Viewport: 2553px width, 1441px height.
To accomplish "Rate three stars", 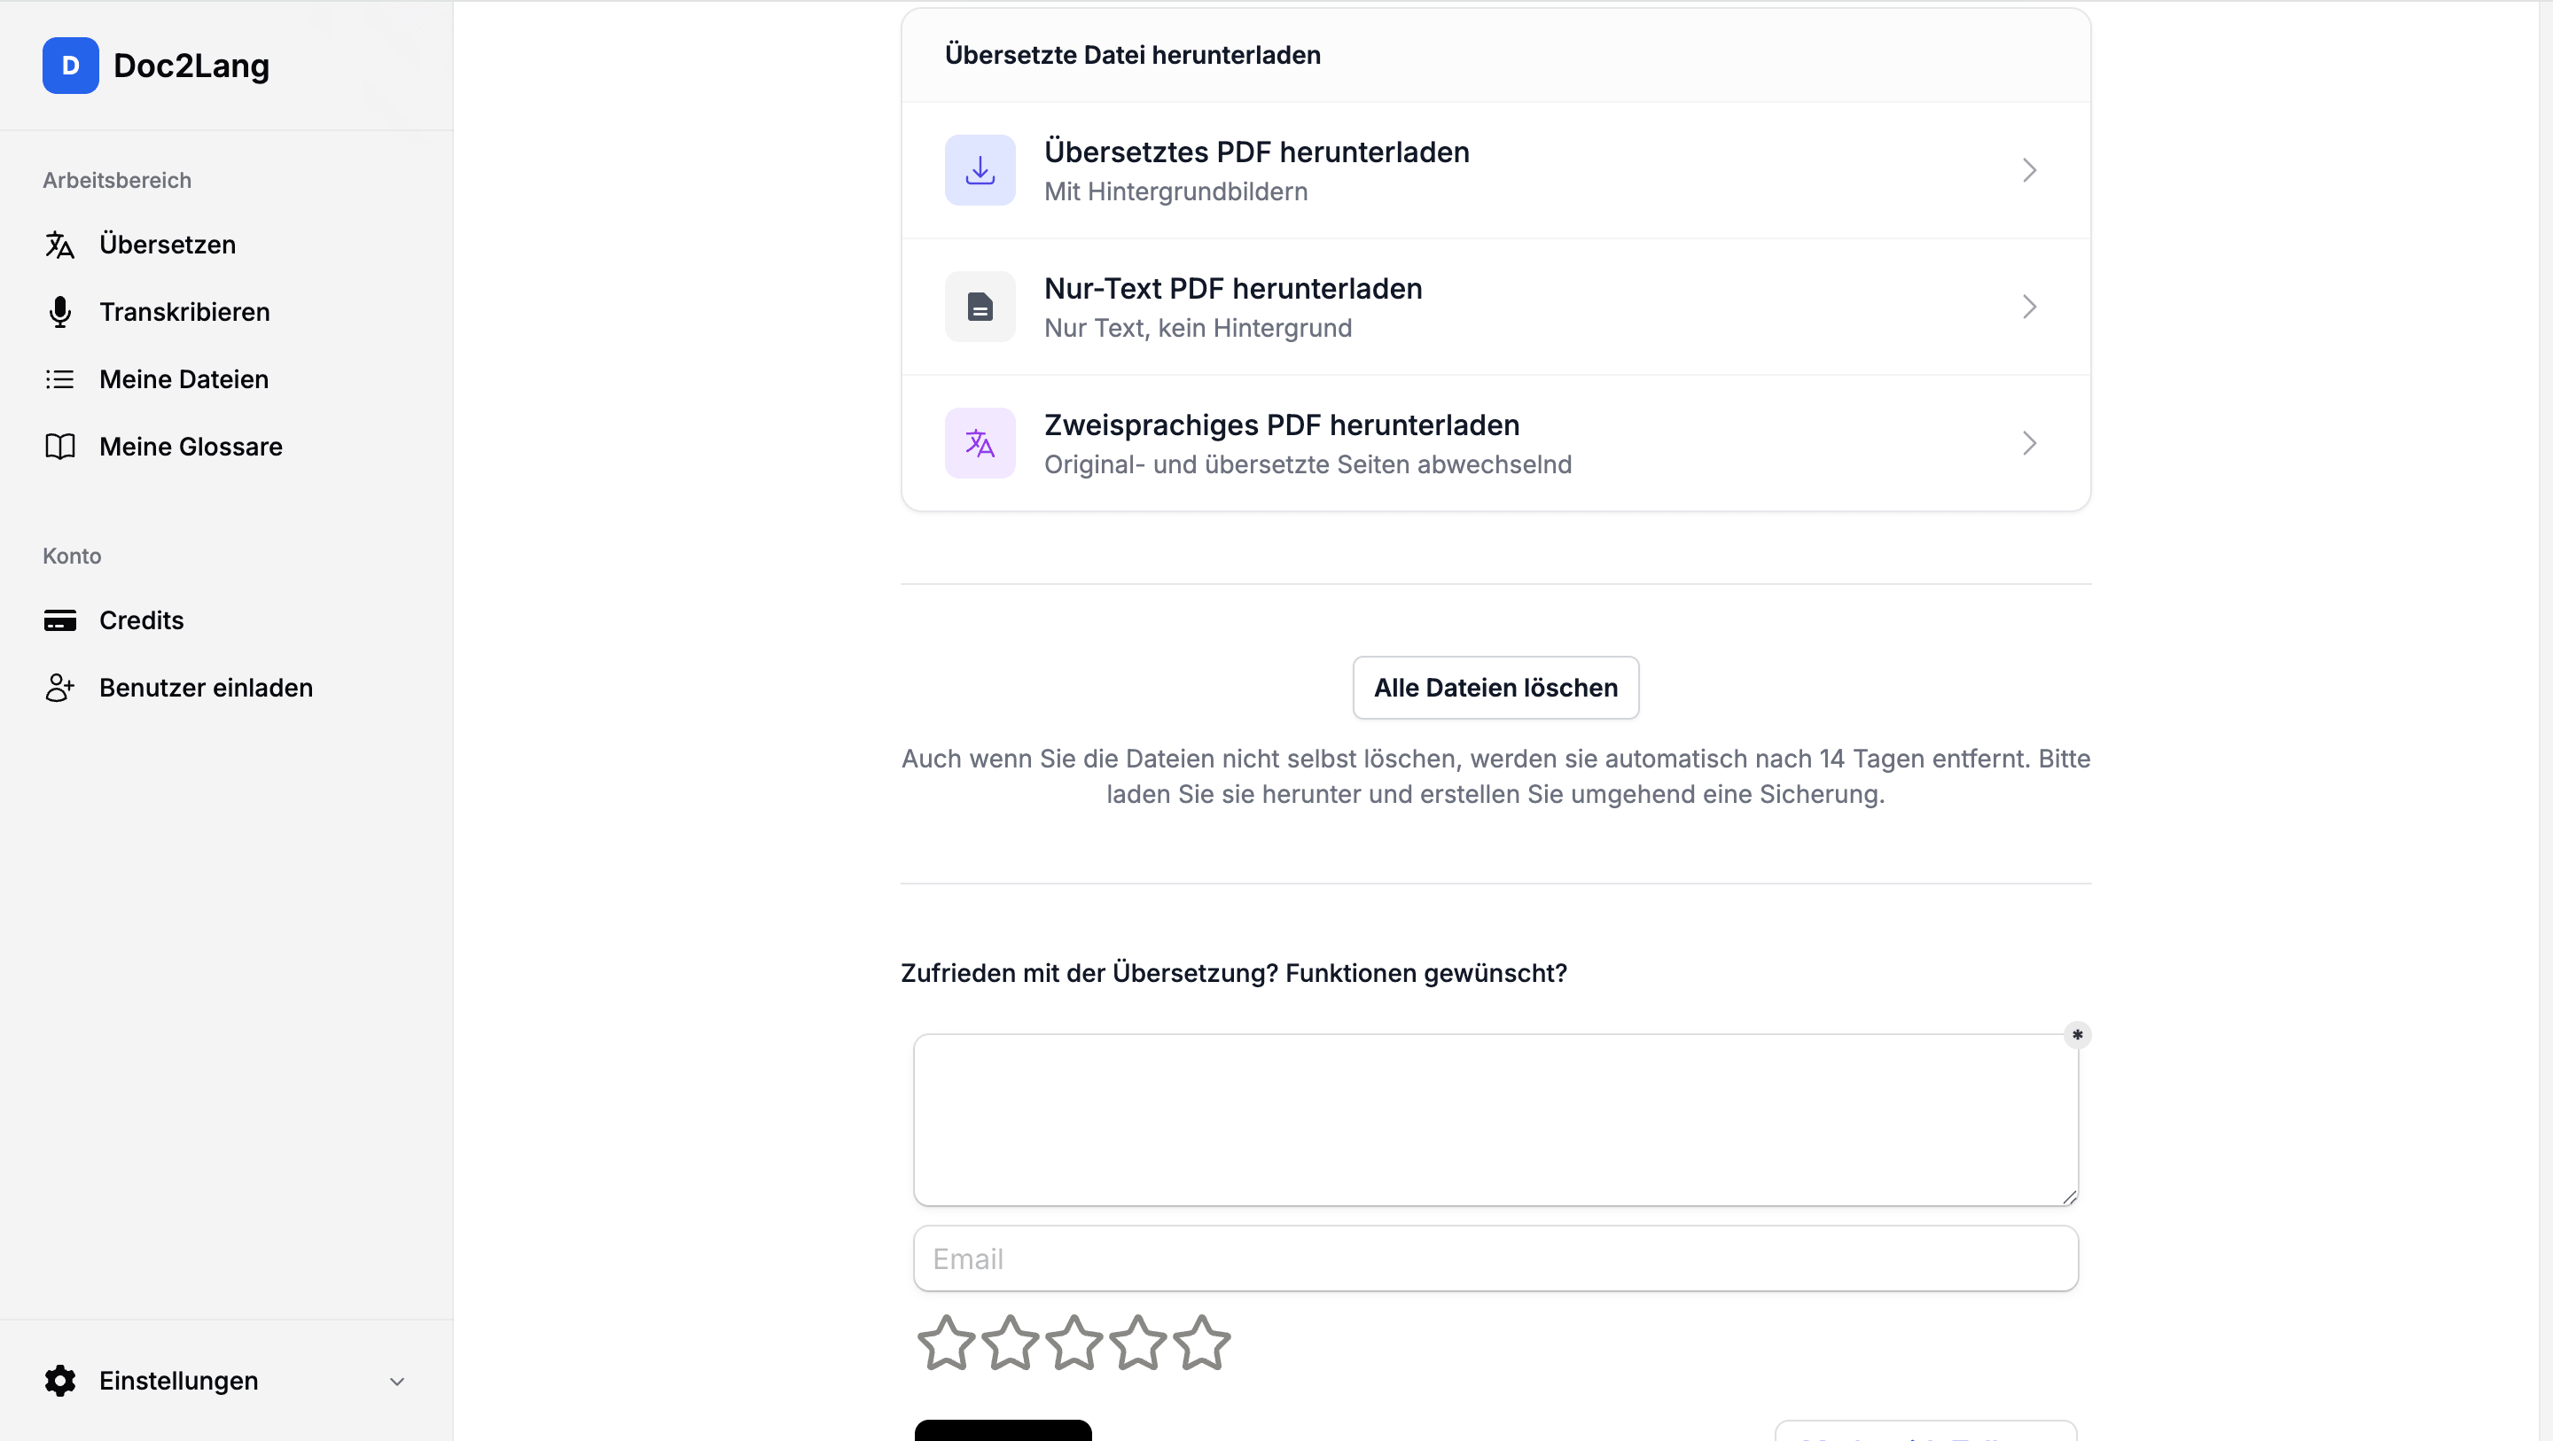I will click(x=1074, y=1343).
